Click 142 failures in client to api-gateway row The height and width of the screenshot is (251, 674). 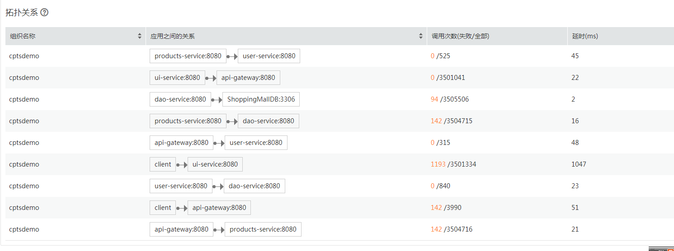coord(436,208)
